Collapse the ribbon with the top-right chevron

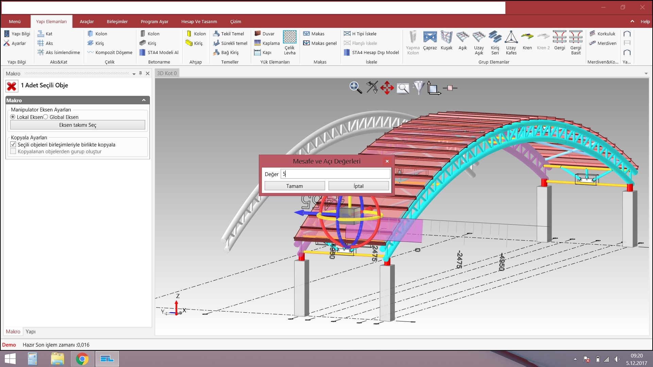point(632,21)
